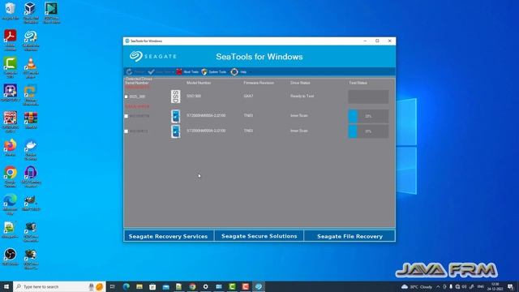Viewport: 519px width, 292px height.
Task: Click the second blue hard drive icon
Action: [176, 131]
